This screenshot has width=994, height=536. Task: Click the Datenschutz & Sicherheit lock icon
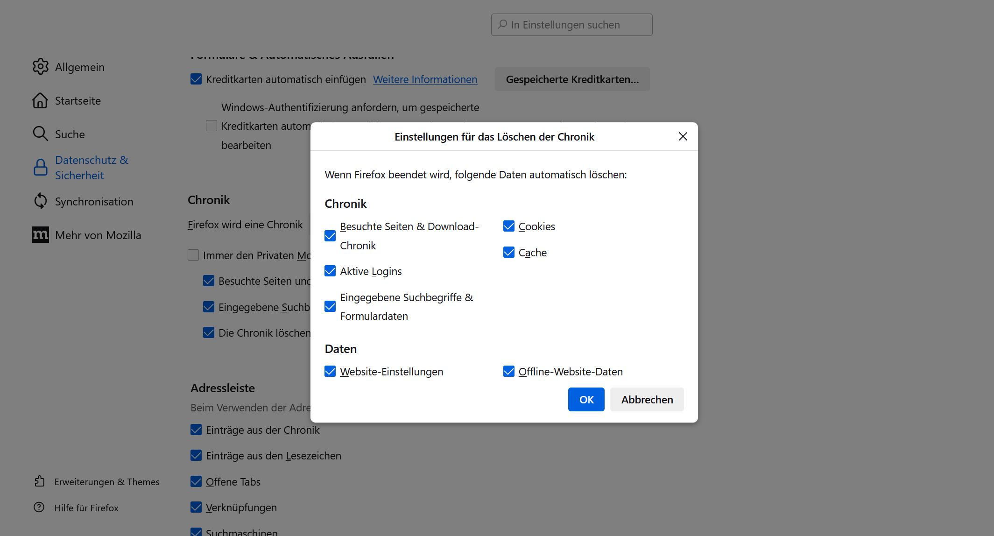(x=41, y=168)
